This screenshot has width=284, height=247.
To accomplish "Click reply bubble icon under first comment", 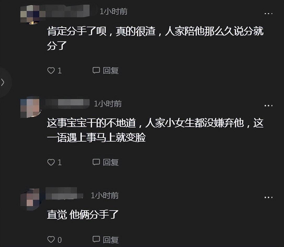I will point(96,70).
